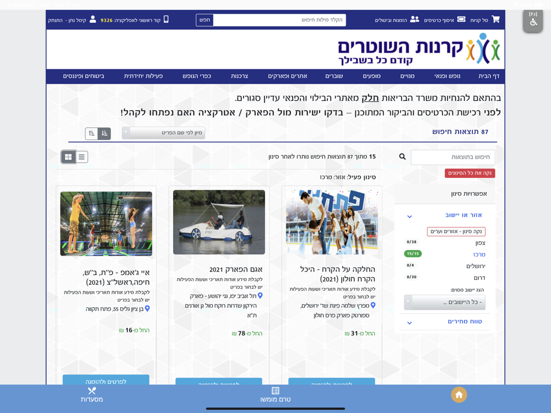Click the orders and cancellations link
551x413 pixels.
coord(391,20)
